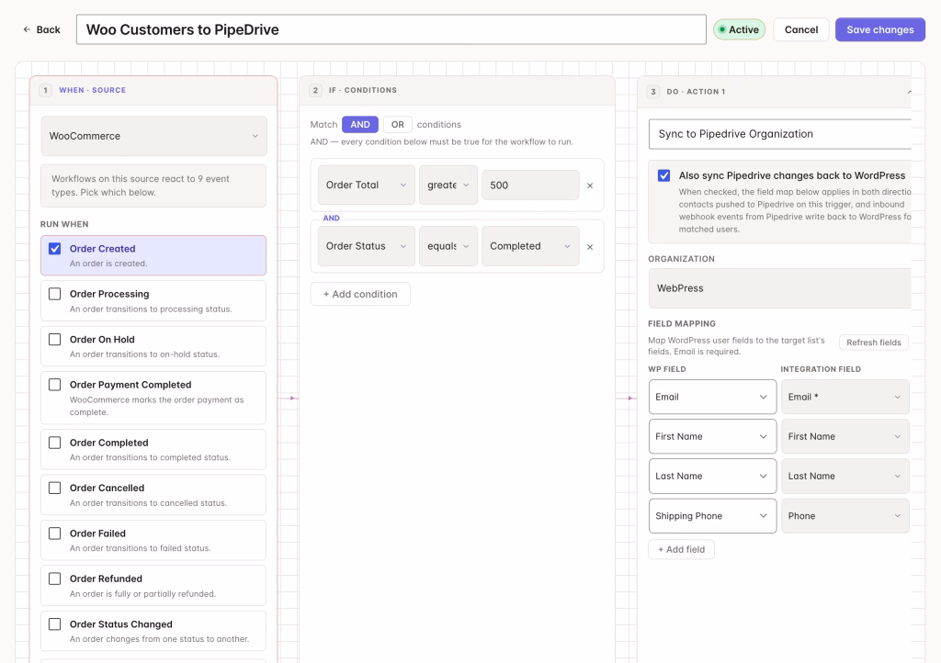The height and width of the screenshot is (663, 941).
Task: Click the WebPress organization field
Action: (x=780, y=288)
